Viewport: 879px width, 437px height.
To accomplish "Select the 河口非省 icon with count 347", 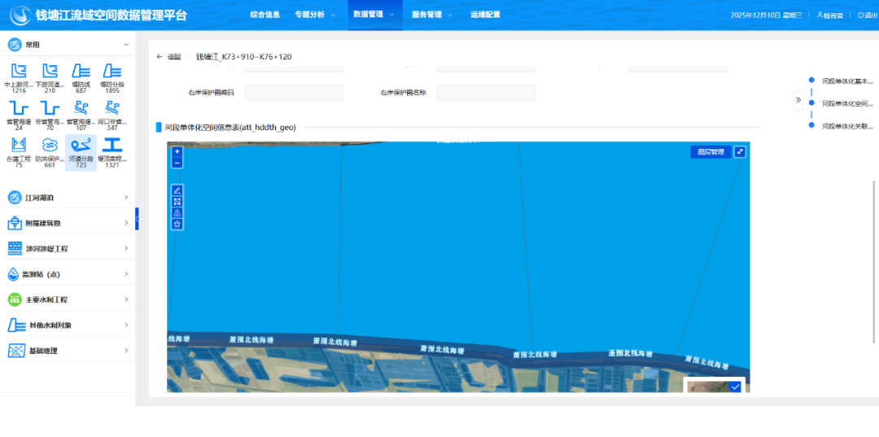I will pyautogui.click(x=112, y=114).
